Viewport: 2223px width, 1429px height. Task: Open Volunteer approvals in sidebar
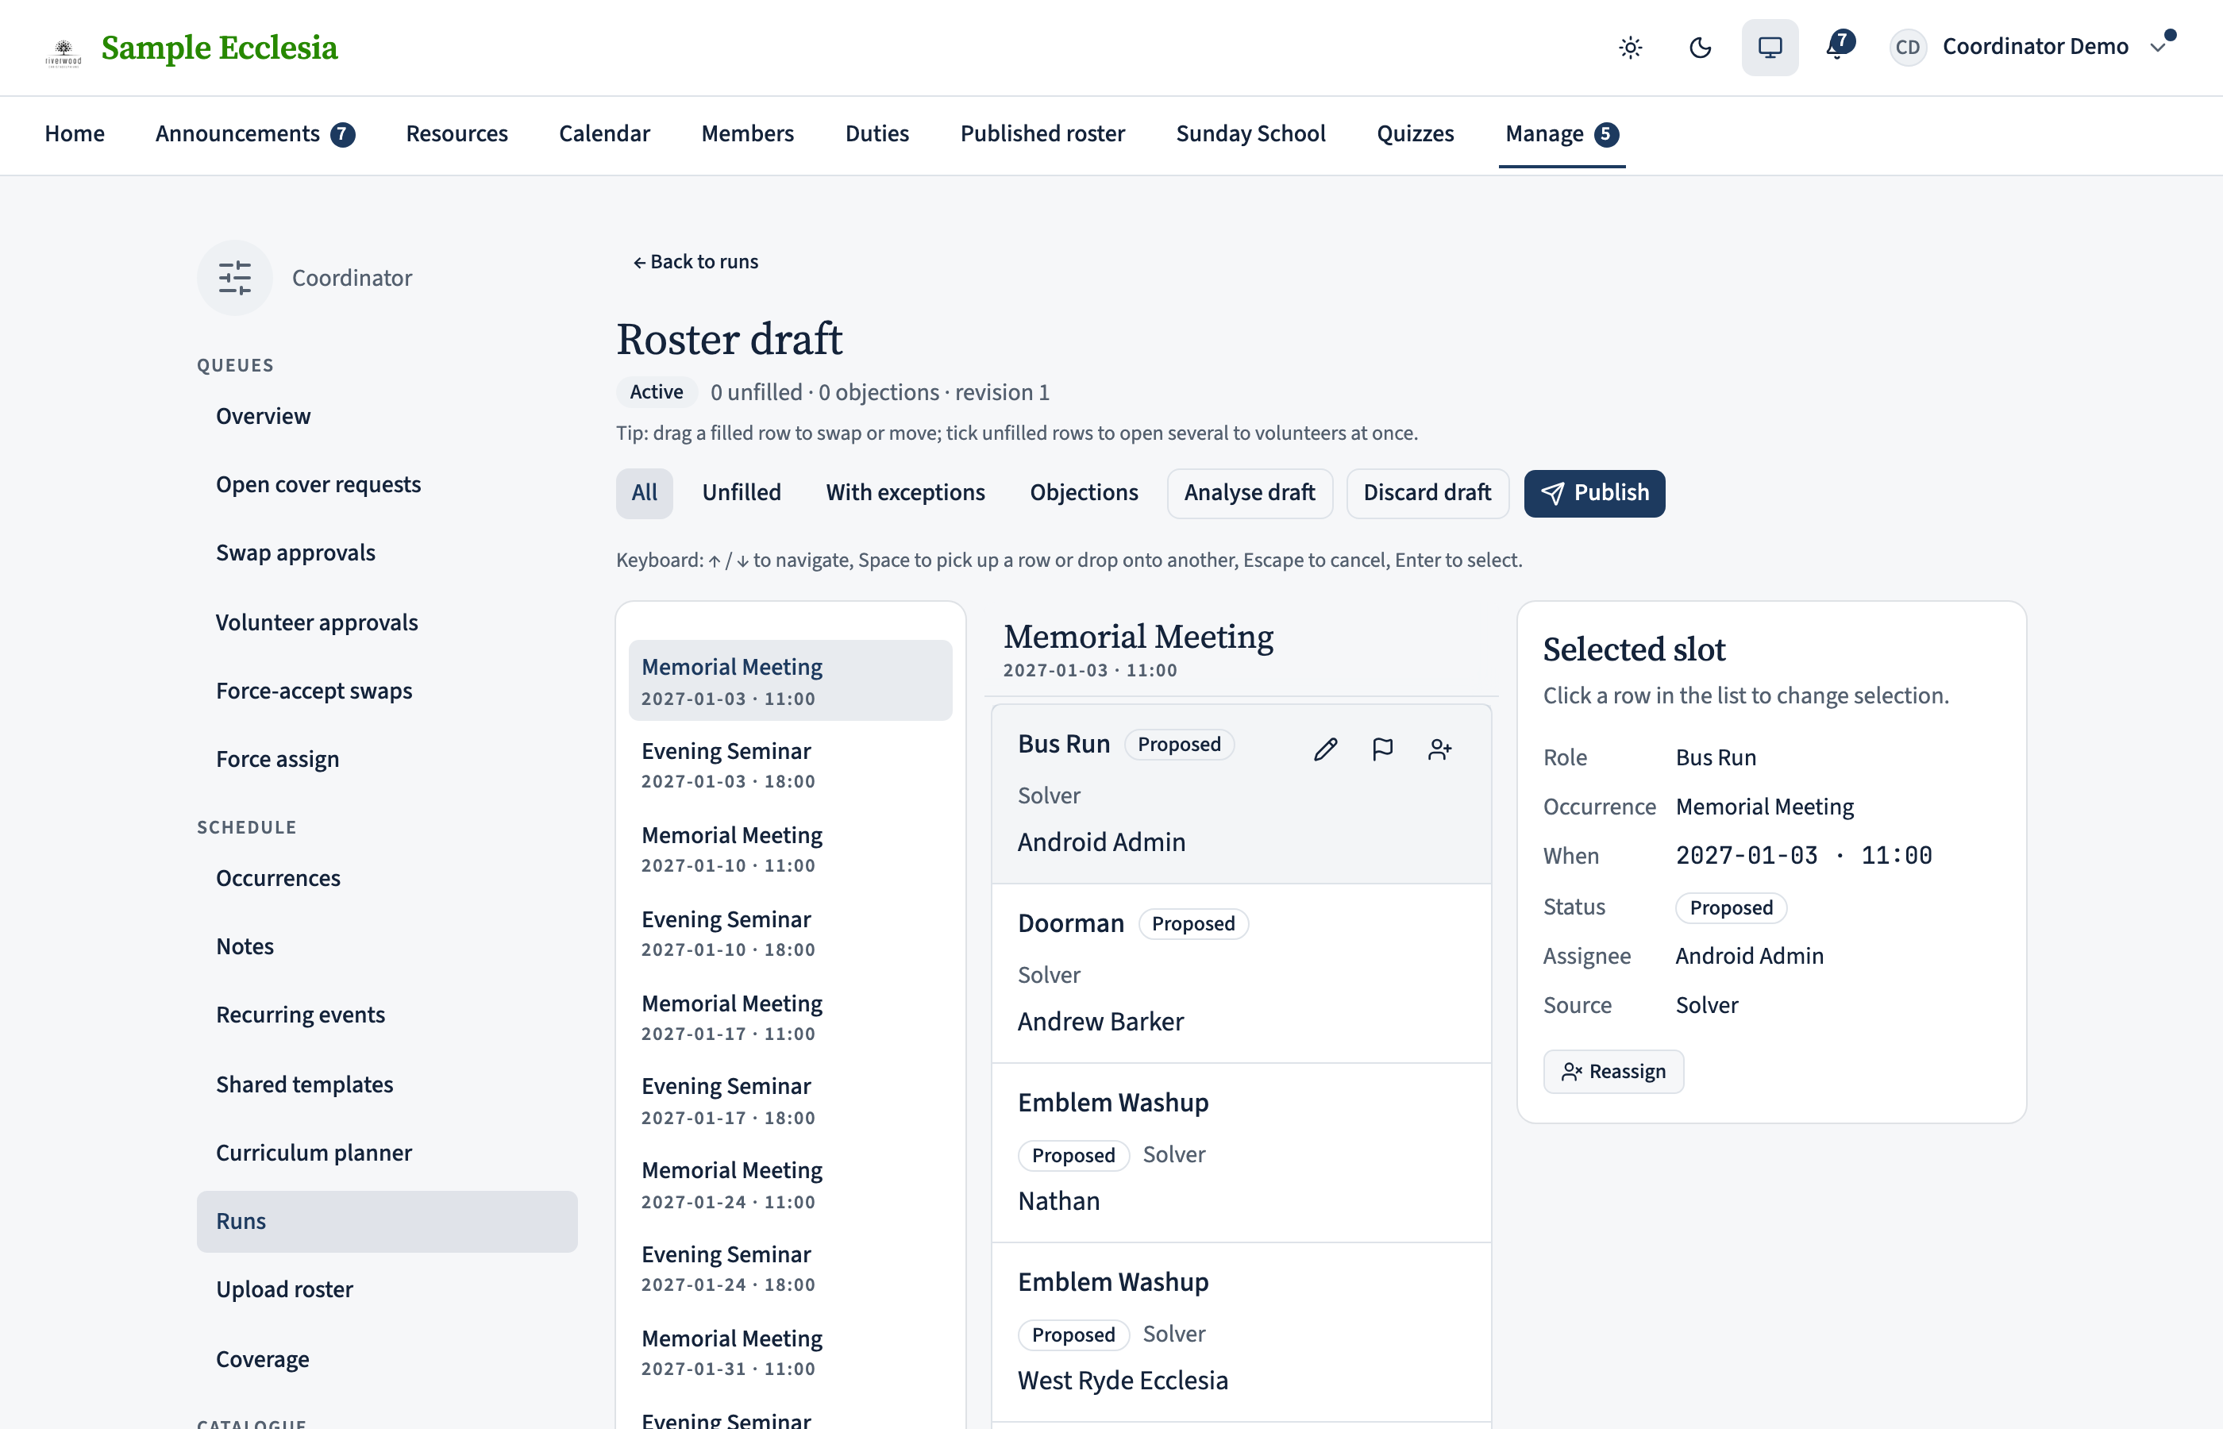pyautogui.click(x=387, y=622)
